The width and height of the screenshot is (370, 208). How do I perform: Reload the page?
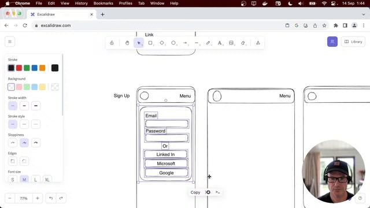click(x=25, y=25)
